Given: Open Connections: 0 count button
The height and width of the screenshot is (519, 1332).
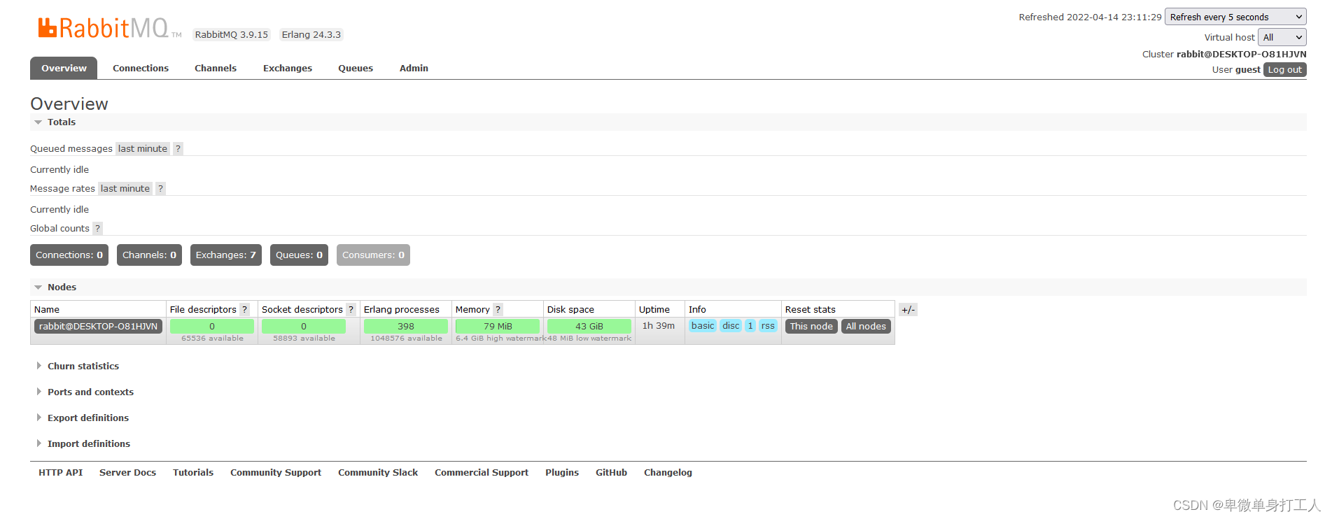Looking at the screenshot, I should (x=69, y=255).
